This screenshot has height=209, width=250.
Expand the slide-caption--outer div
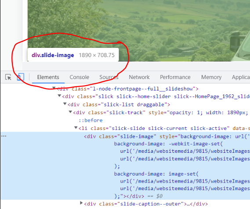(81, 203)
